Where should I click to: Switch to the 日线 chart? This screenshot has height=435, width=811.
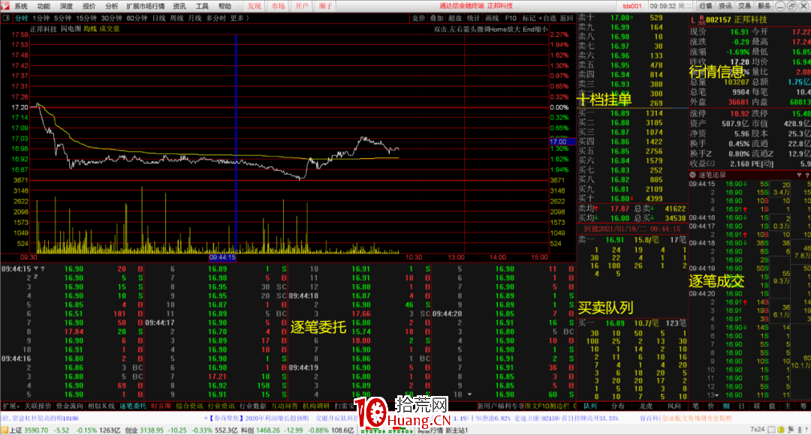[x=158, y=18]
